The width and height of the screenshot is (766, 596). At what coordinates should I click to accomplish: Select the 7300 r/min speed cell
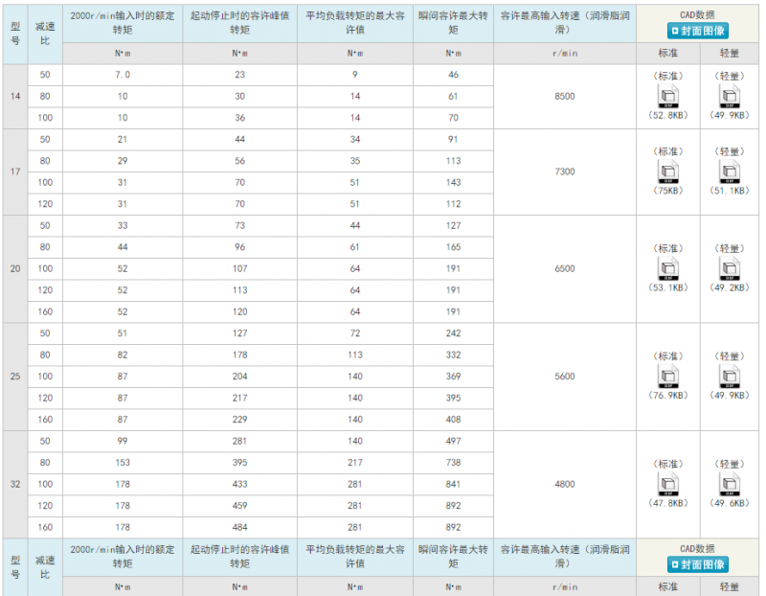click(x=565, y=172)
